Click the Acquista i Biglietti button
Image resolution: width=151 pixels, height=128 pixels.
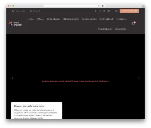tap(129, 11)
